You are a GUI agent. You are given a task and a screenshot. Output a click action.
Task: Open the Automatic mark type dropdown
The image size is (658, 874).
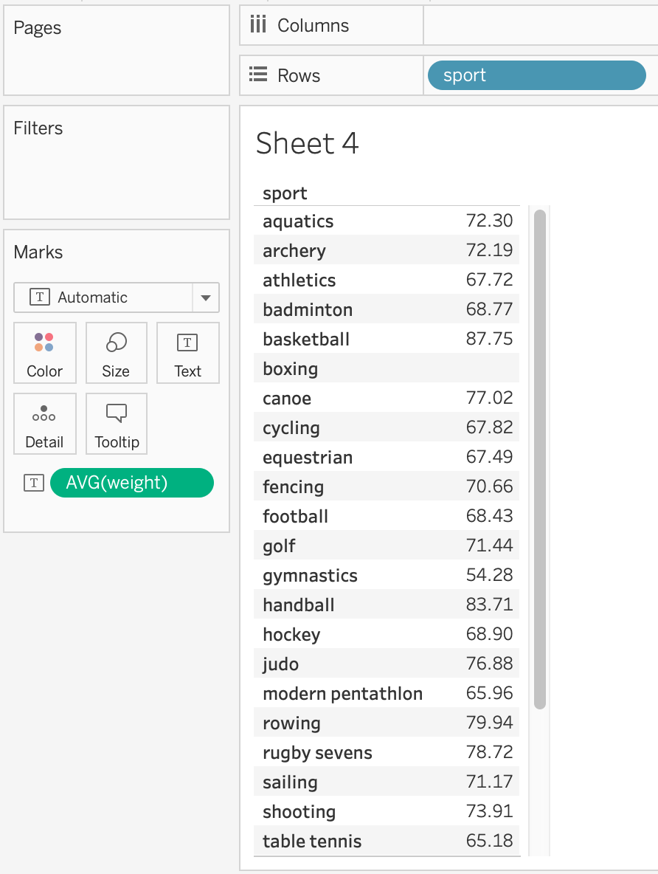click(103, 297)
